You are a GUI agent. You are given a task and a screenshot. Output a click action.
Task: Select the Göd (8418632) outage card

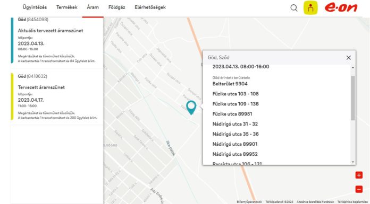click(x=57, y=96)
